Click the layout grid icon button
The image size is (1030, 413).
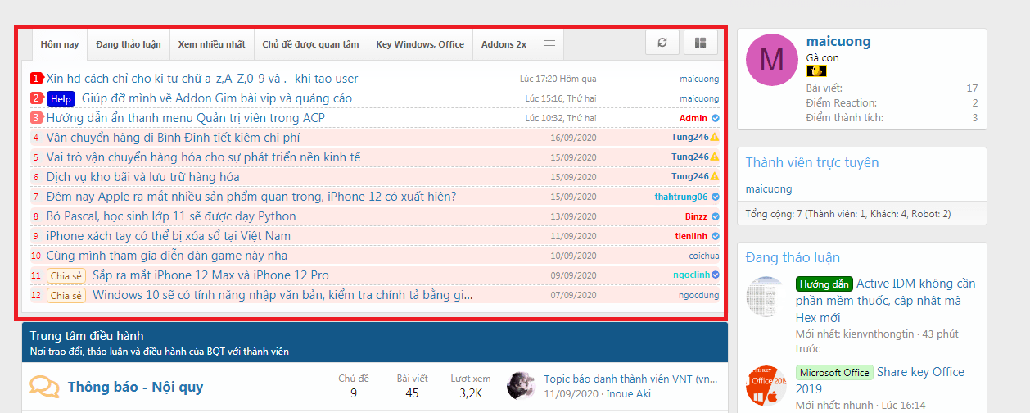point(700,43)
